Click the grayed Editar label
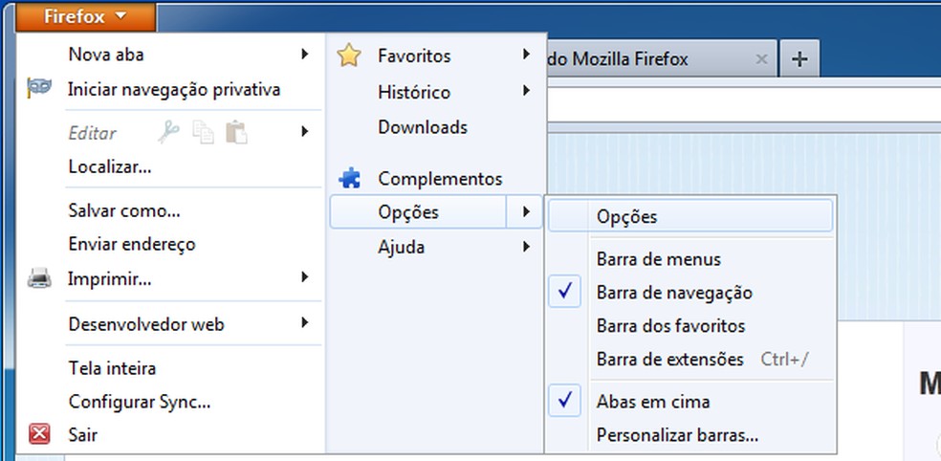The height and width of the screenshot is (461, 941). (93, 133)
